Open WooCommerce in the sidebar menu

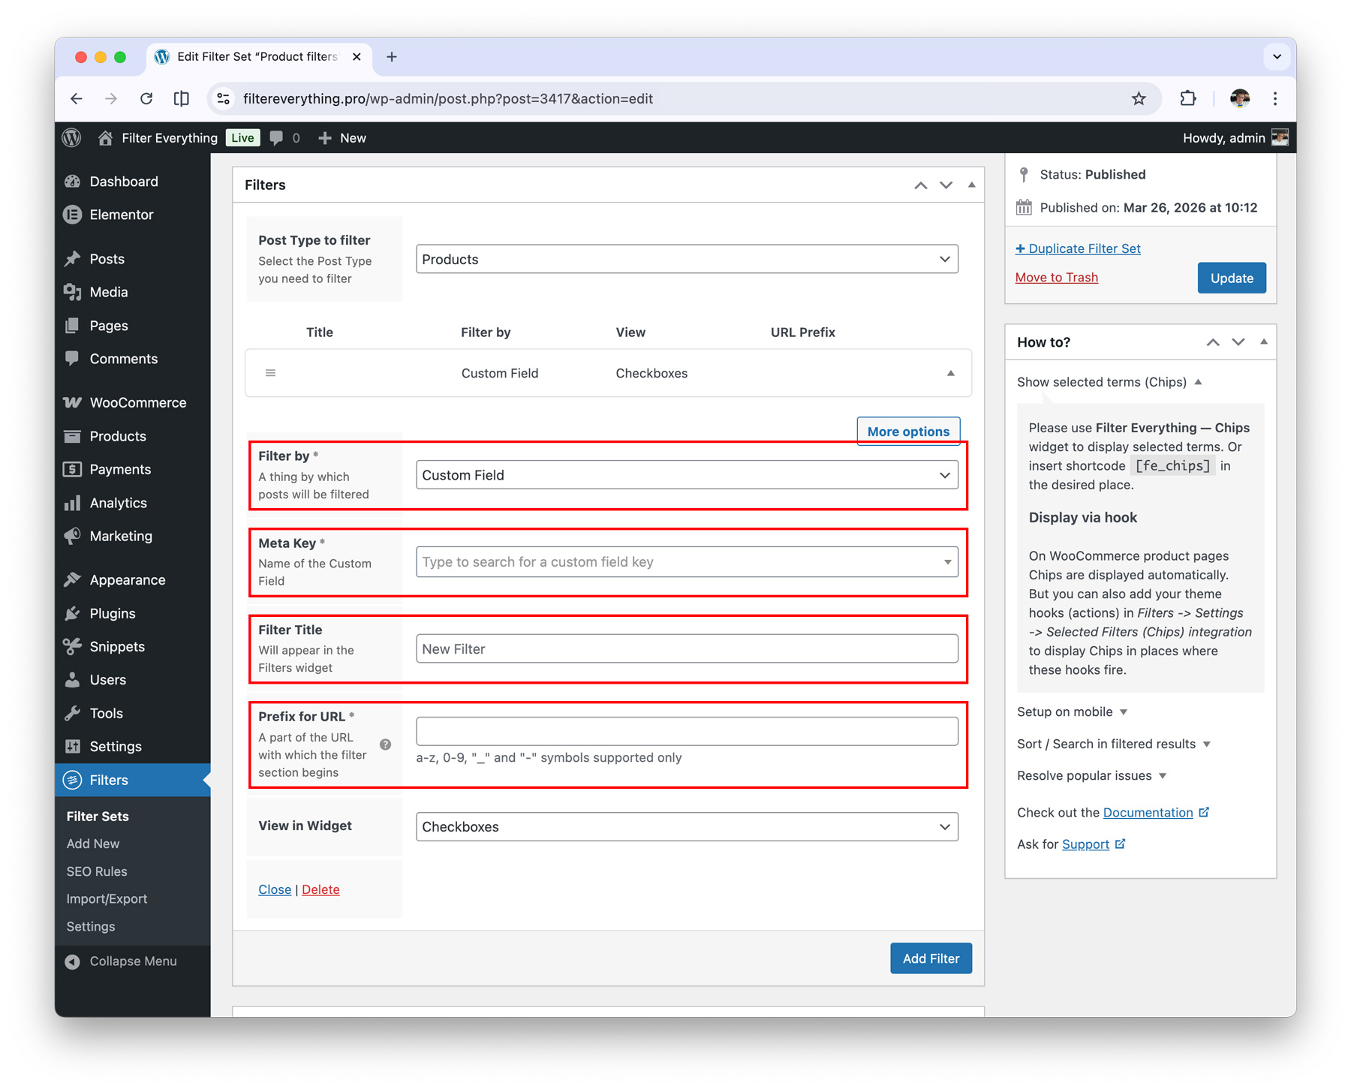[x=137, y=403]
